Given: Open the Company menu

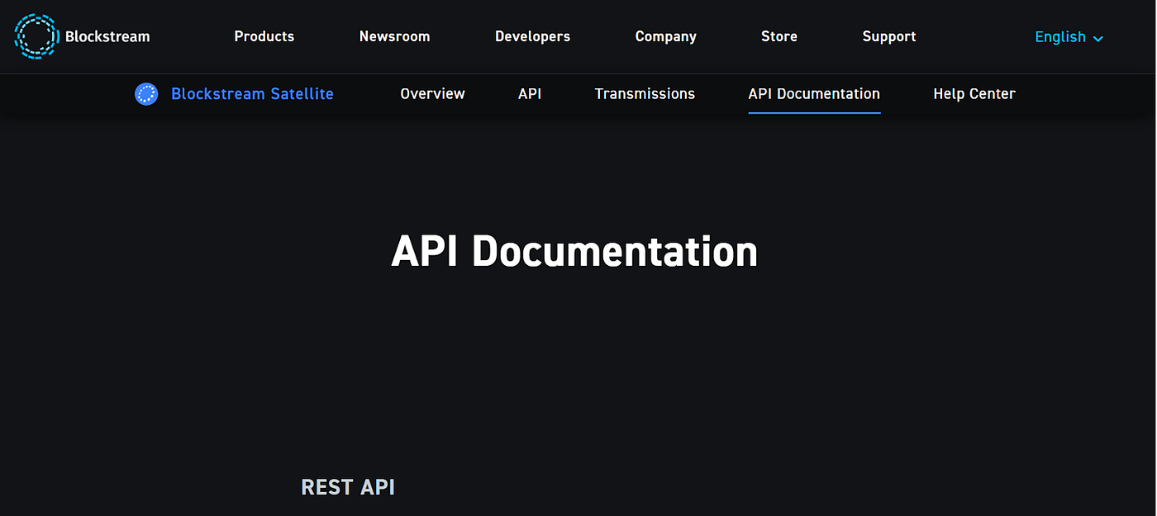Looking at the screenshot, I should click(666, 36).
